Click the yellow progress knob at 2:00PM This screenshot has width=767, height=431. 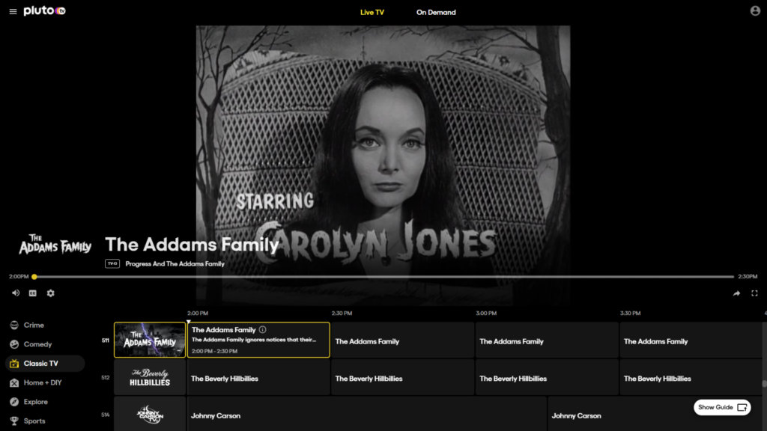click(34, 277)
